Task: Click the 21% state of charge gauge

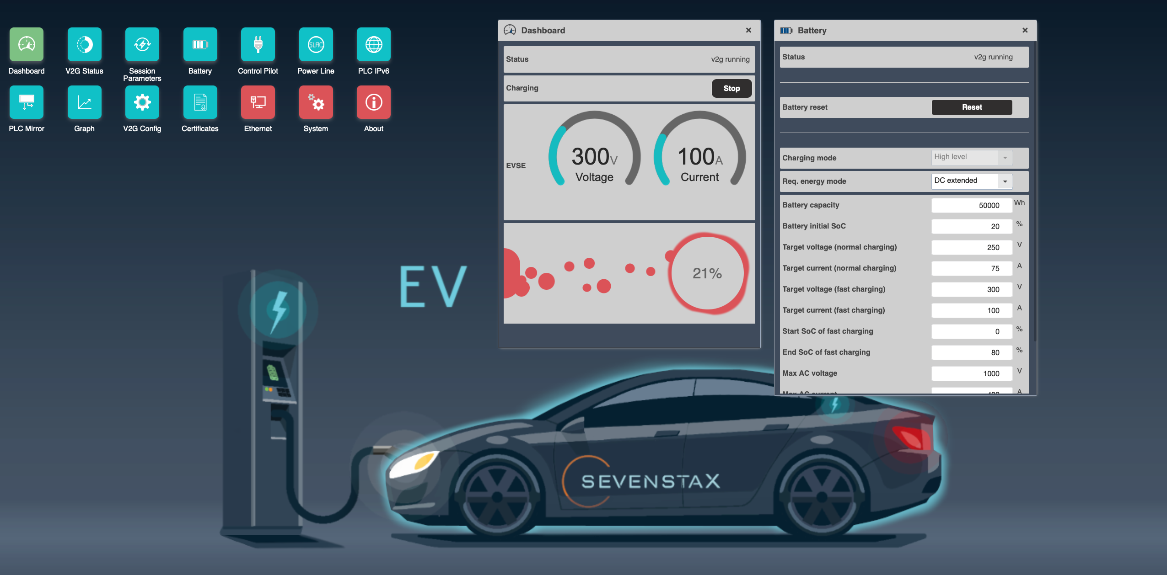Action: (x=707, y=273)
